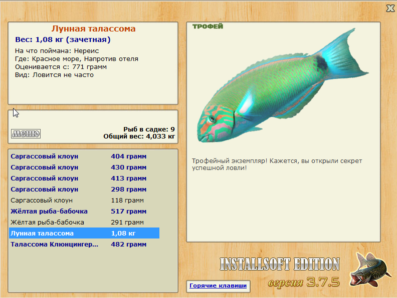Select Жёлтая рыба-бабочка 517 грамм row
Viewport: 397px width, 298px height.
(x=84, y=211)
